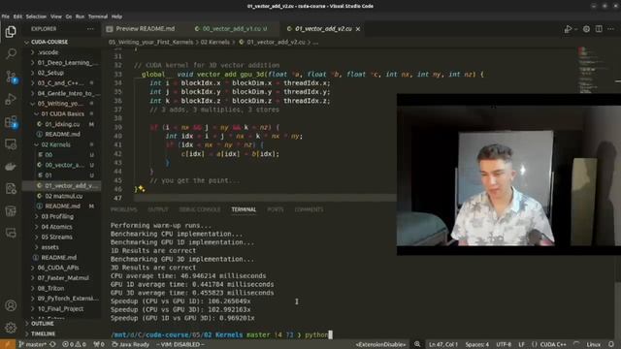Collapse the 01 CUDA Basics folder

tap(62, 114)
